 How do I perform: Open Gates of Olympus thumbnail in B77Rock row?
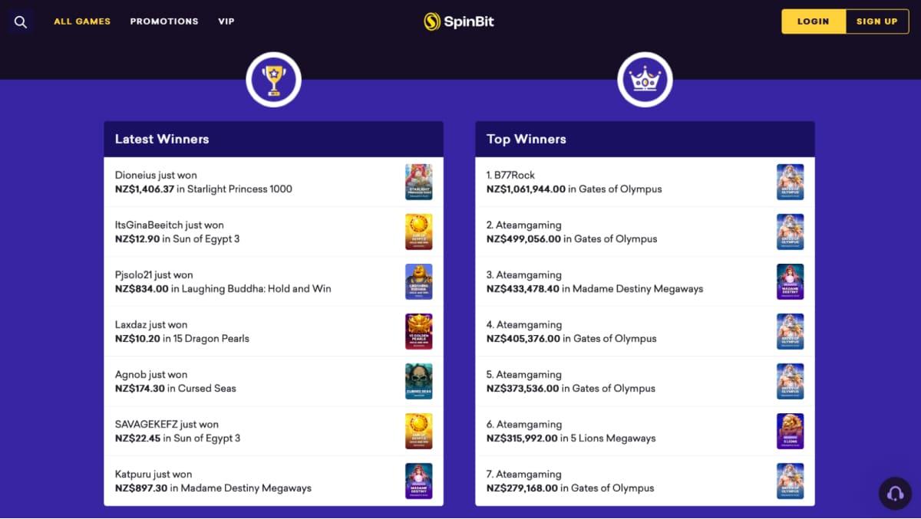pyautogui.click(x=791, y=182)
